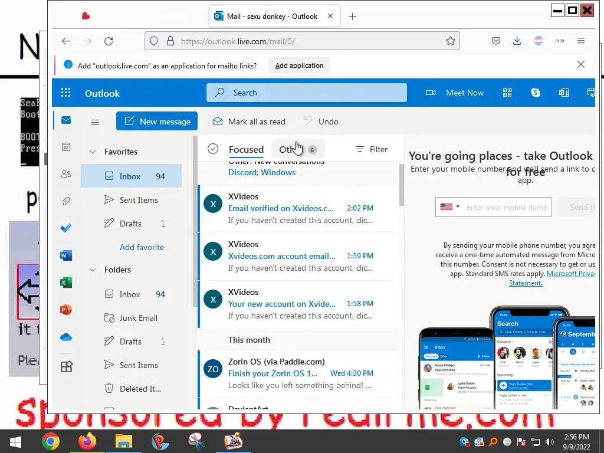Toggle the select all messages circle
The width and height of the screenshot is (604, 453).
213,149
